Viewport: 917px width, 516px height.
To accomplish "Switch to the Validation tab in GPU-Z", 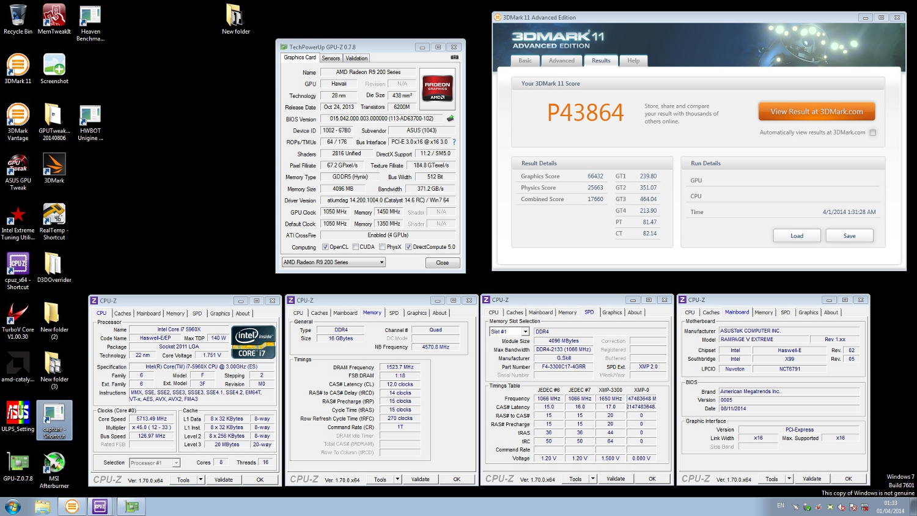I will (356, 59).
